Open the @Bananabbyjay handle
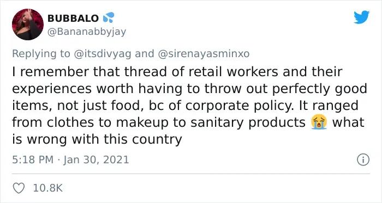The height and width of the screenshot is (203, 382). [87, 32]
